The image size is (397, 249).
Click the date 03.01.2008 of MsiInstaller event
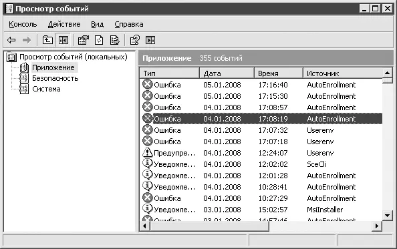[x=222, y=210]
